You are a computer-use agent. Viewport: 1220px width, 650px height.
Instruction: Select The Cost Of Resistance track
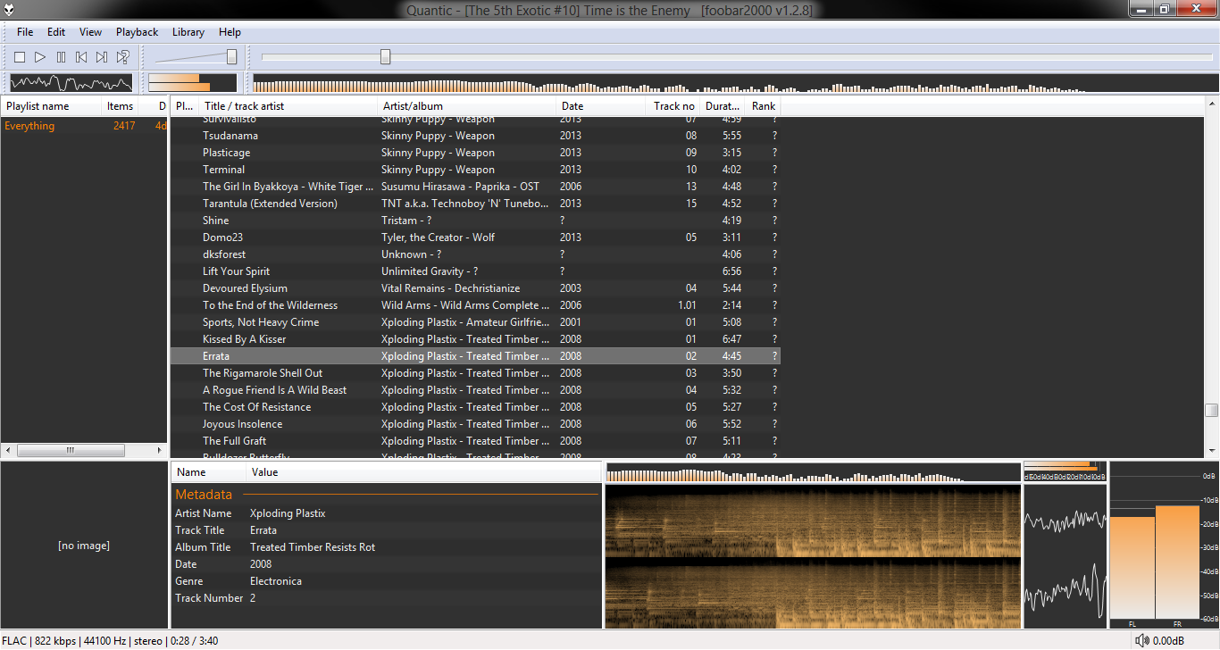point(475,407)
